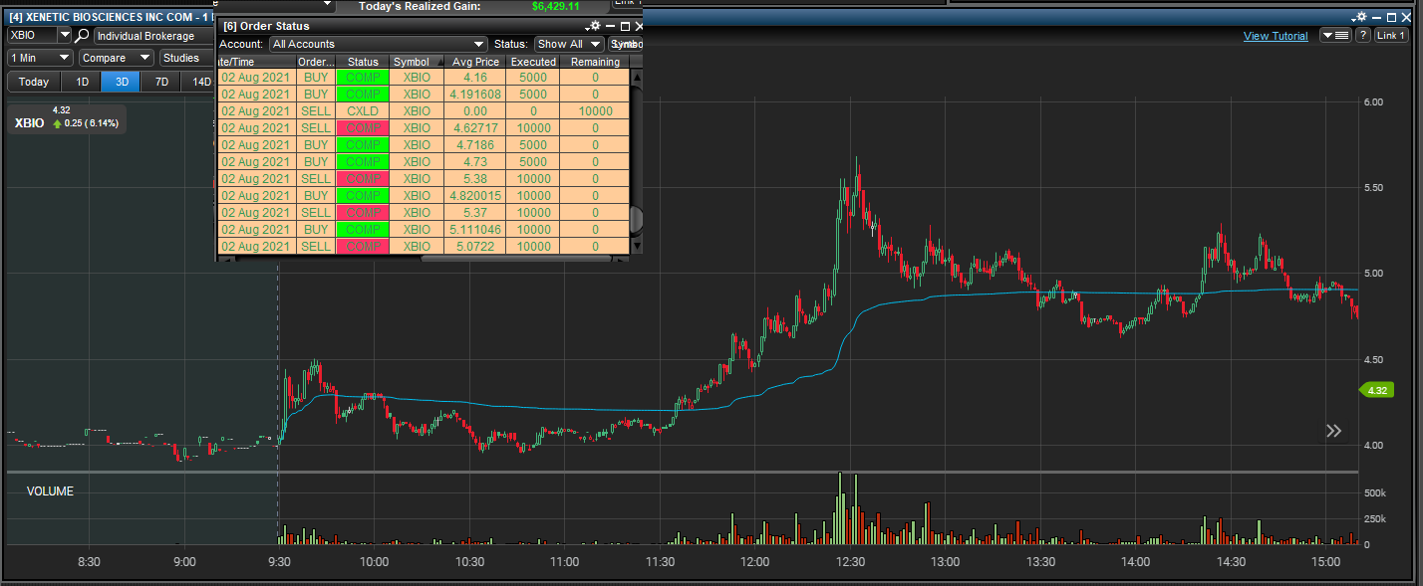Click the double-chevron expander on the chart
This screenshot has height=586, width=1423.
point(1333,430)
